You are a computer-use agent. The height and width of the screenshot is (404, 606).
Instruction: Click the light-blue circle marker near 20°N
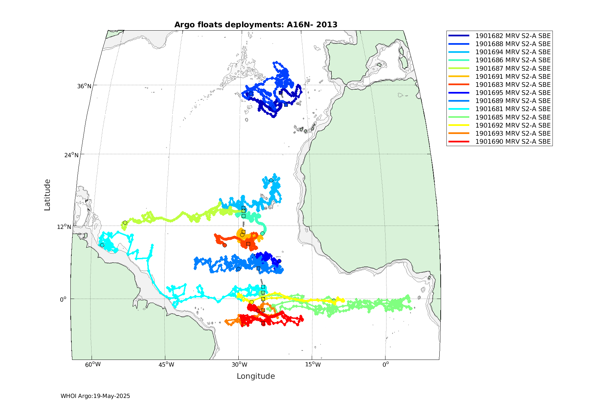click(x=271, y=180)
